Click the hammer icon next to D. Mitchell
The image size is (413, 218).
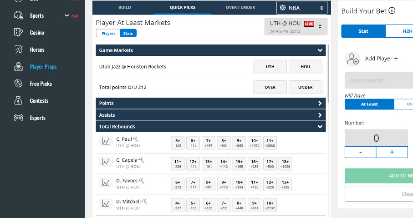(x=145, y=202)
